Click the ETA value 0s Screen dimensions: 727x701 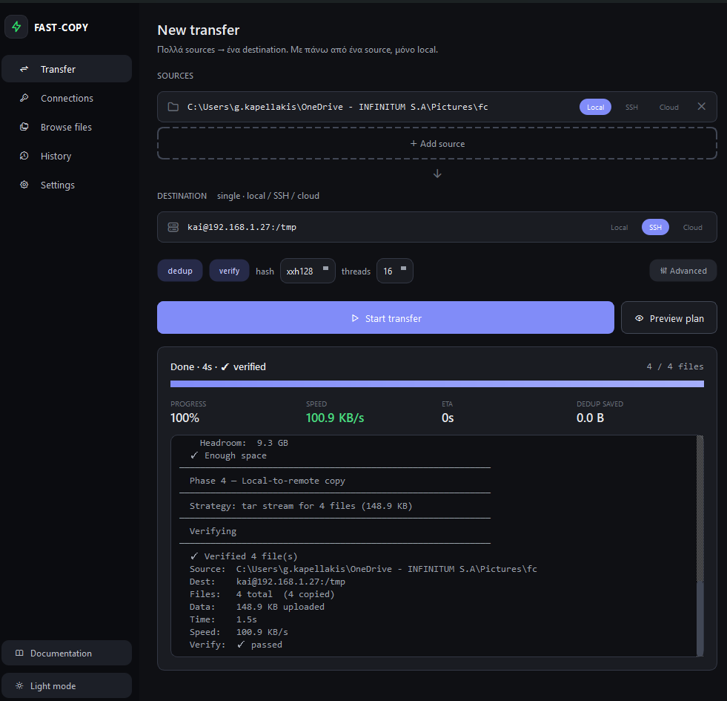[x=448, y=418]
